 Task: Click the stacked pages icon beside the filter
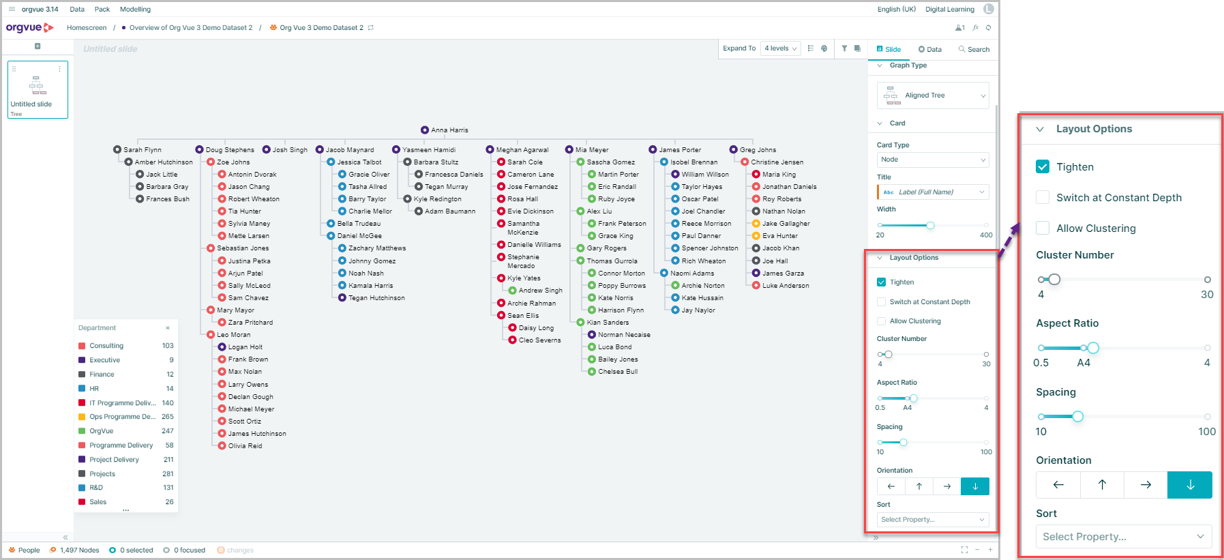pyautogui.click(x=857, y=48)
